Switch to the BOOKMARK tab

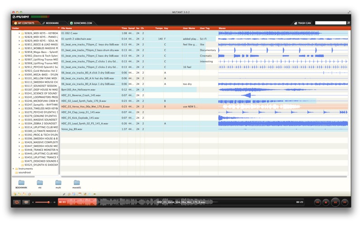pyautogui.click(x=50, y=23)
